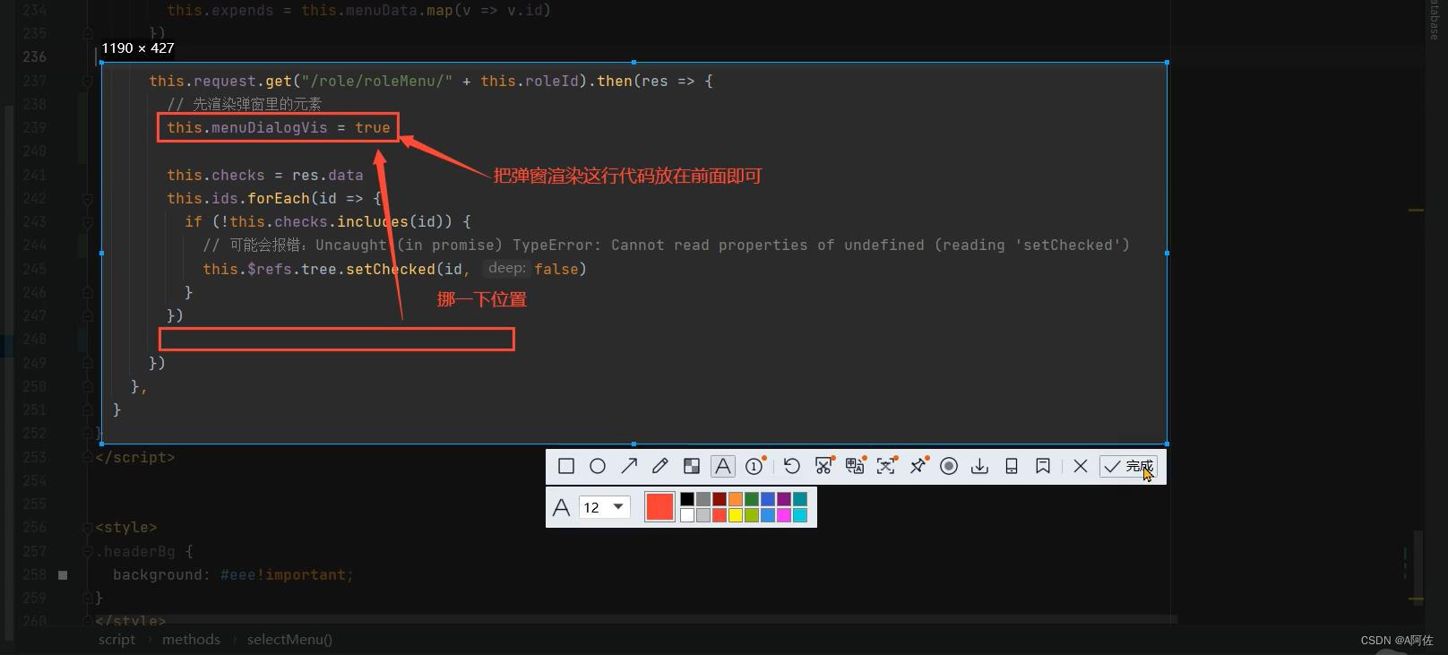The width and height of the screenshot is (1448, 655).
Task: Open the font size 12 dropdown
Action: click(605, 507)
